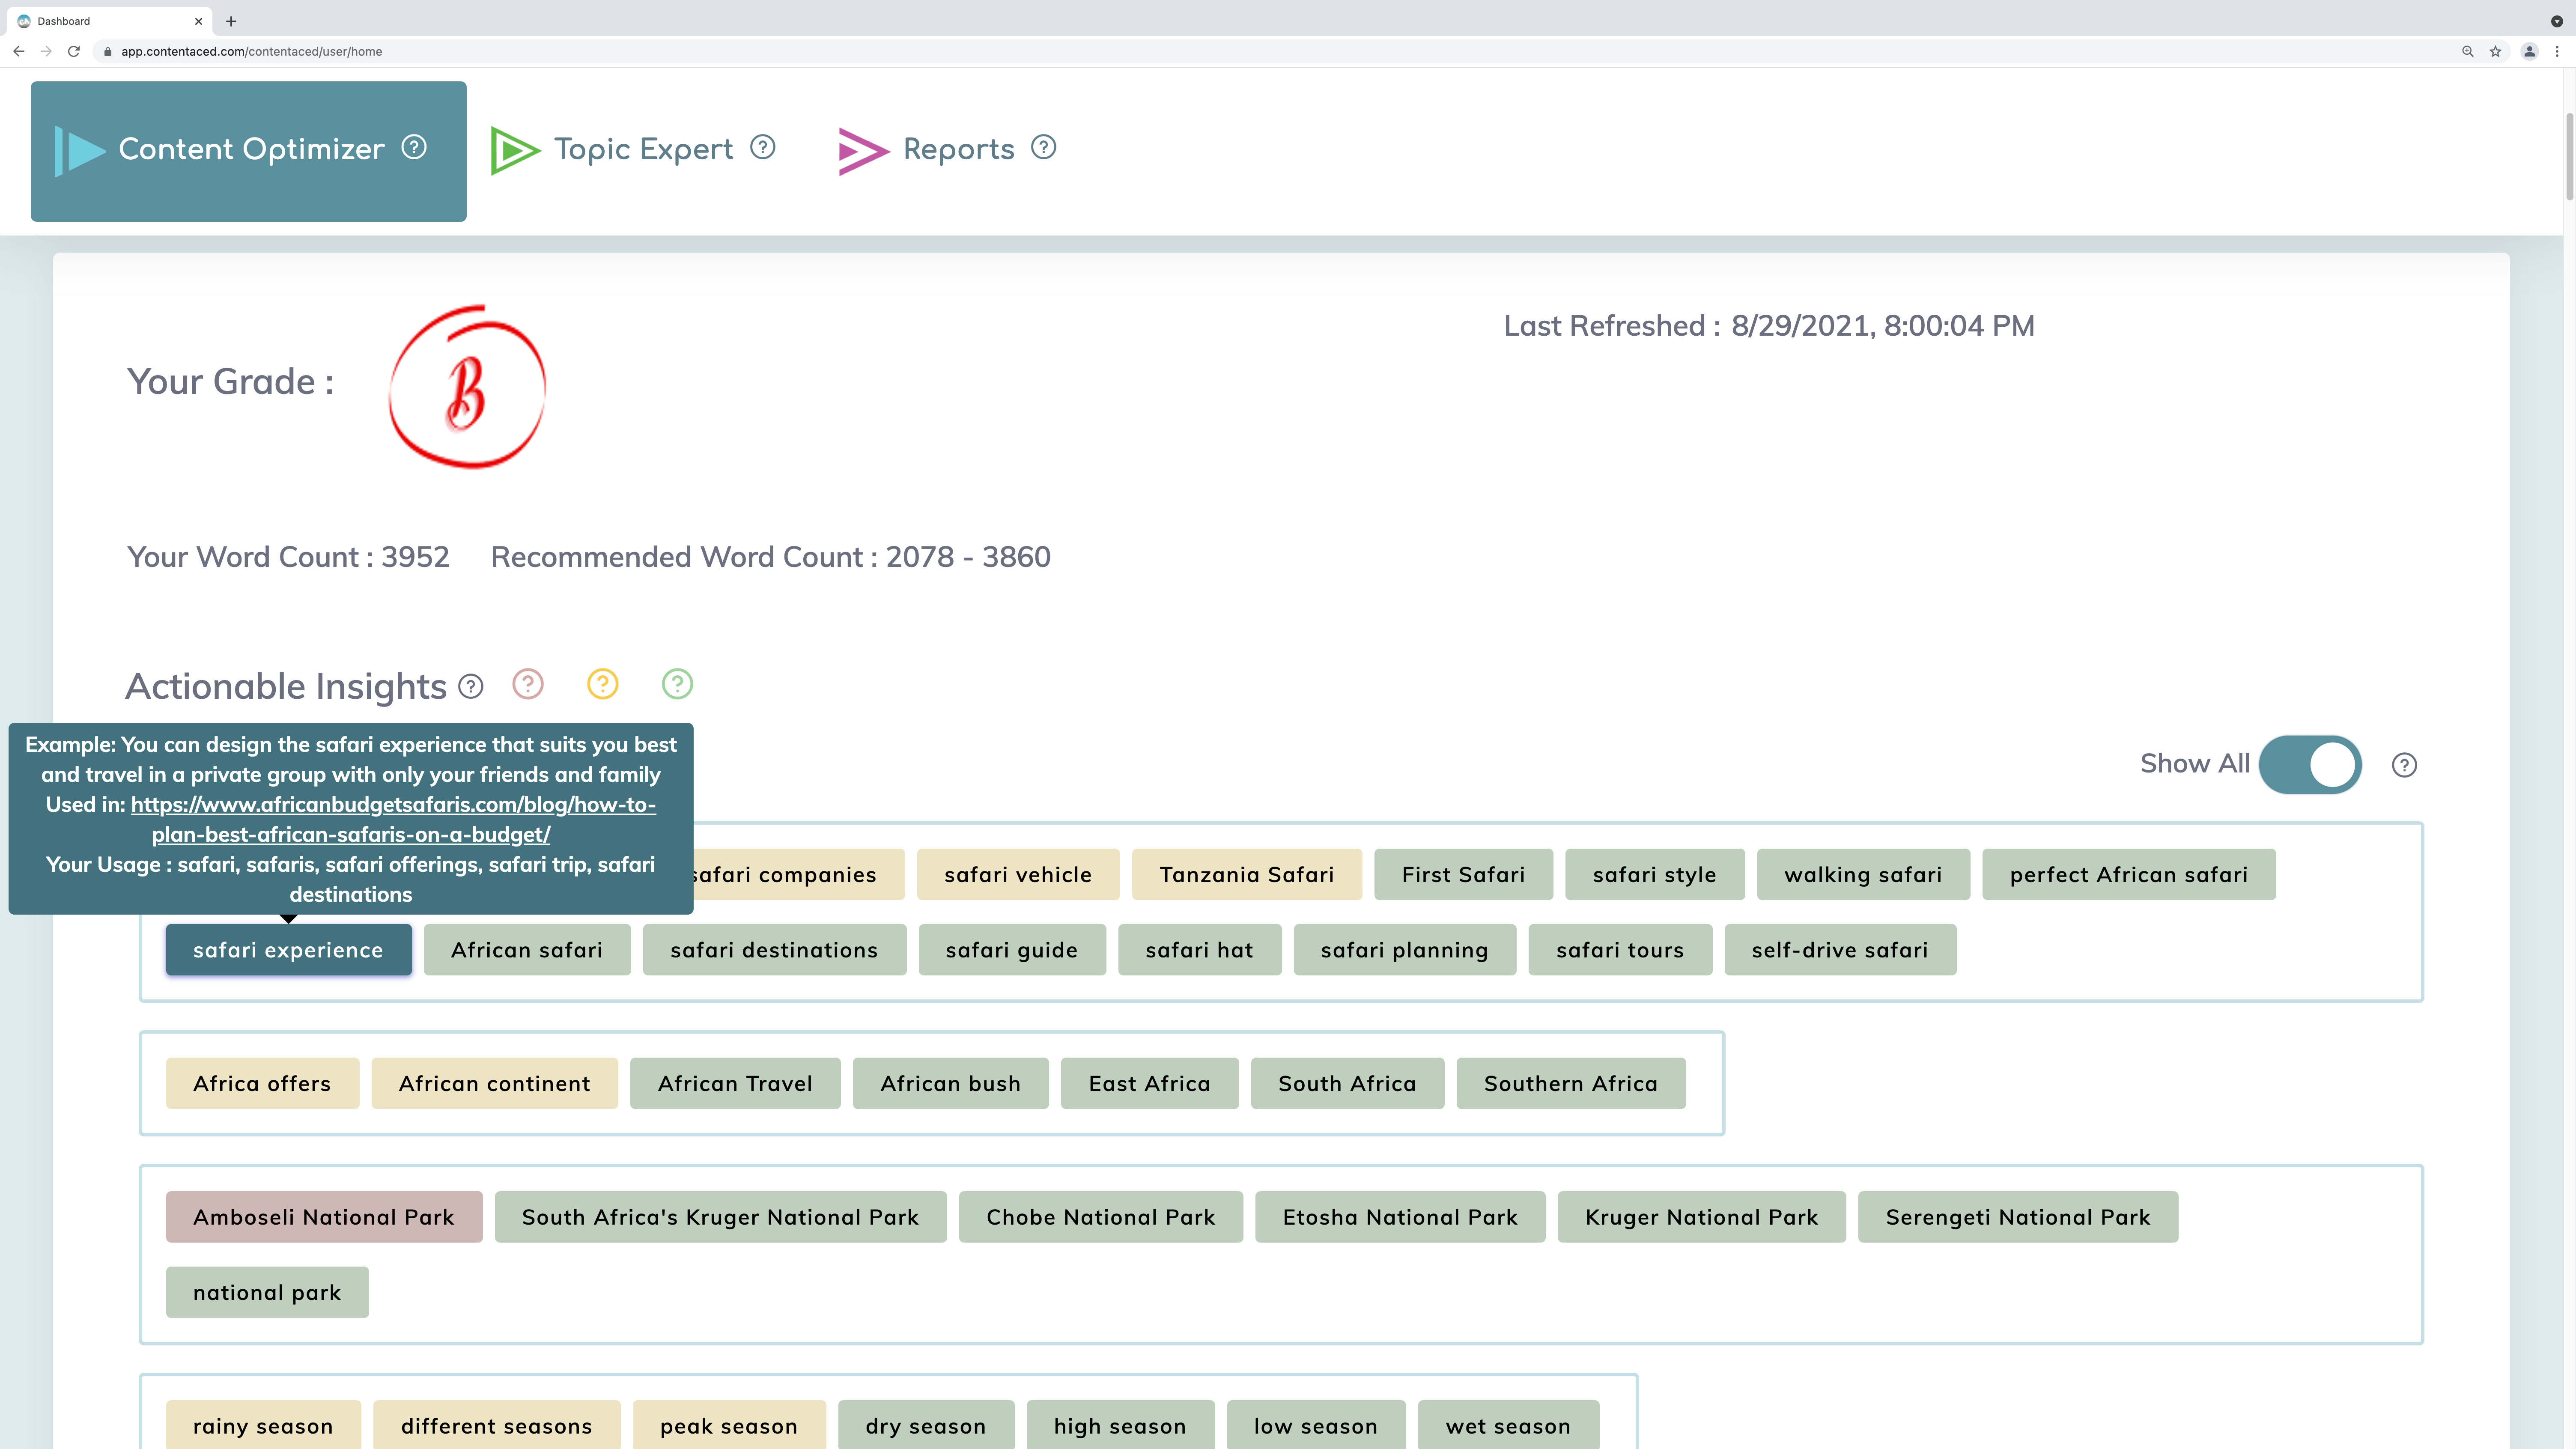Click the 'African bush' tag
Image resolution: width=2576 pixels, height=1449 pixels.
pos(950,1083)
